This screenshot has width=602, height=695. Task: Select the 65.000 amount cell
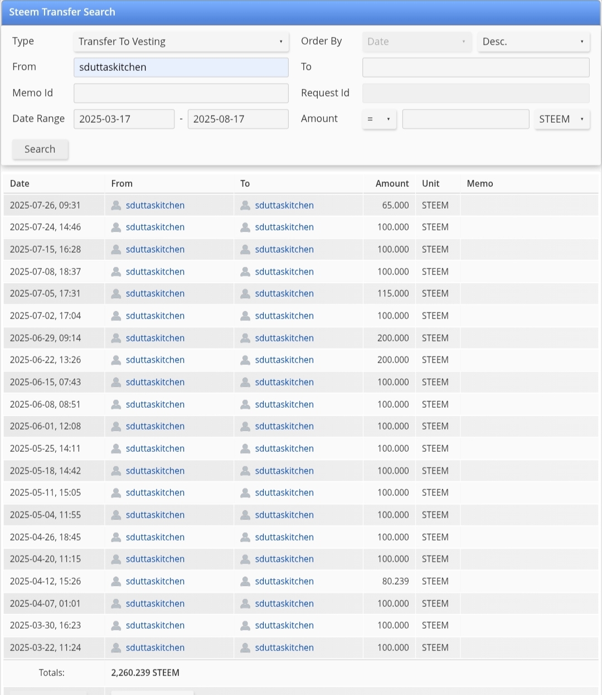click(x=395, y=205)
